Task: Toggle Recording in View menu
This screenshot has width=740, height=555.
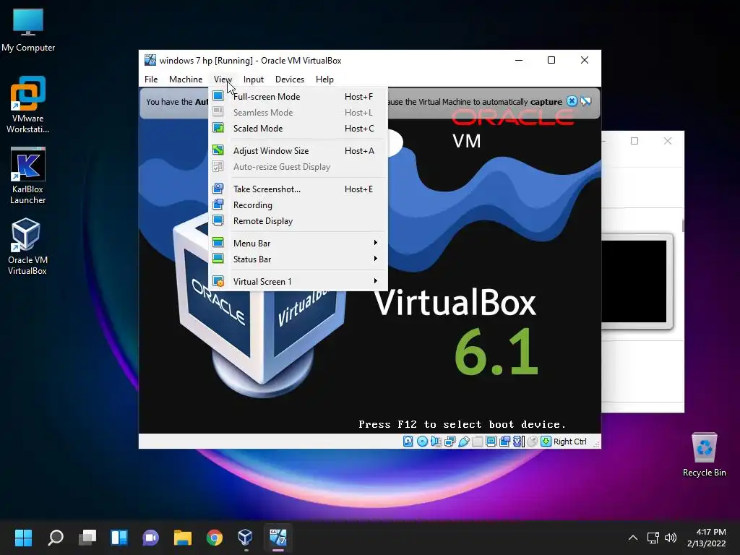Action: click(298, 205)
